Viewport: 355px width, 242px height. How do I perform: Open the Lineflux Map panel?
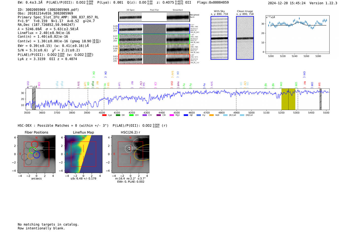pyautogui.click(x=83, y=154)
